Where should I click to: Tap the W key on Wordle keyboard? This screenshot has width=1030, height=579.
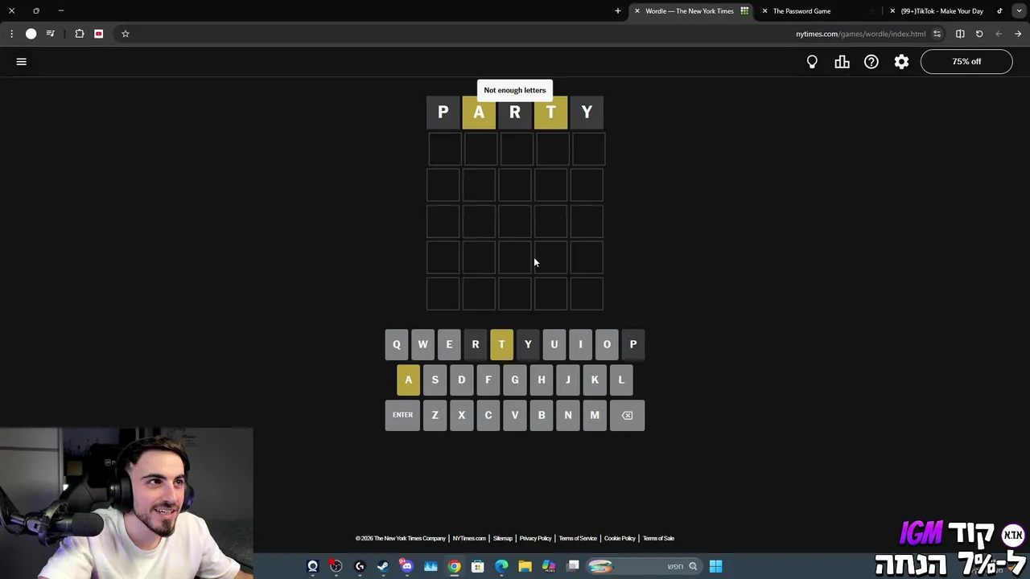click(422, 344)
